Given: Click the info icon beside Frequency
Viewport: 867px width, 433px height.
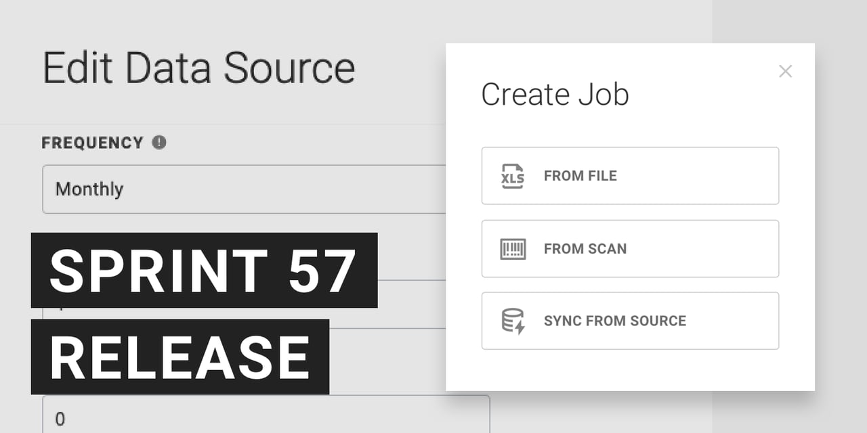Looking at the screenshot, I should pyautogui.click(x=159, y=143).
